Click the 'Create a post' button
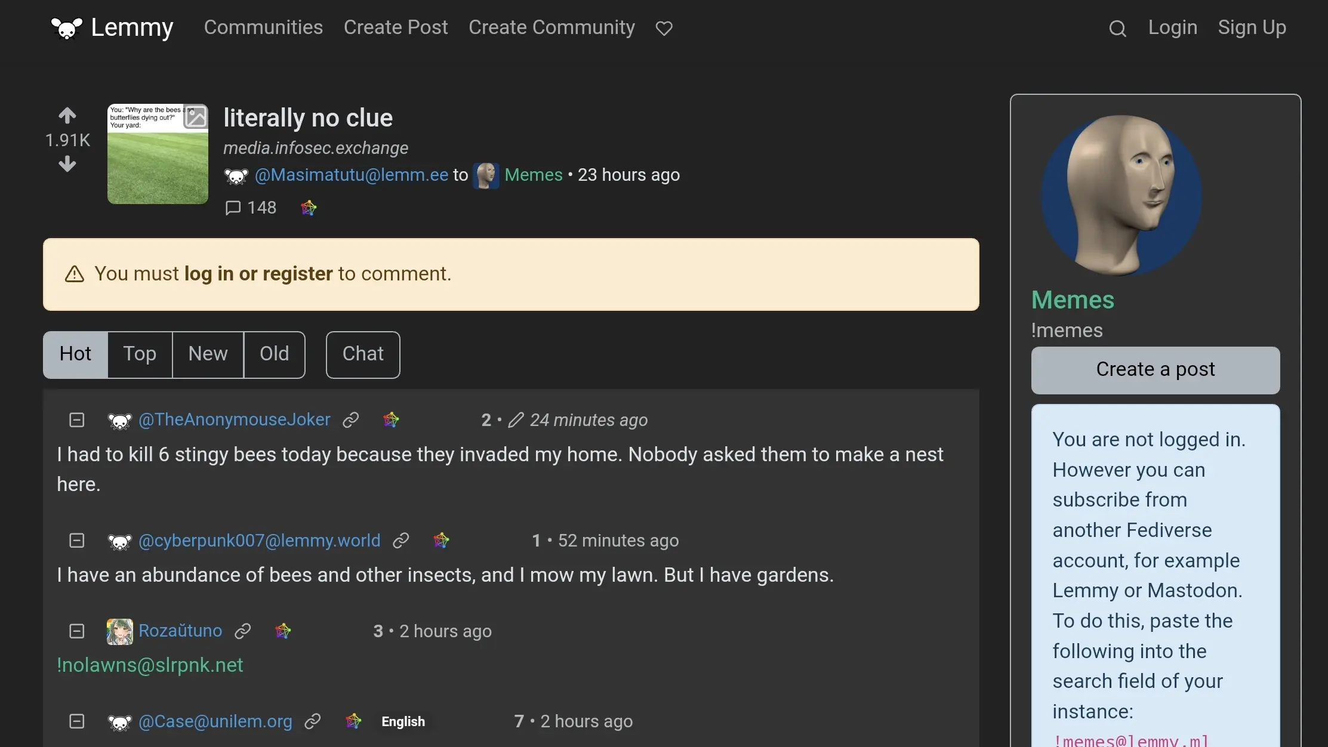The image size is (1328, 747). click(1155, 370)
